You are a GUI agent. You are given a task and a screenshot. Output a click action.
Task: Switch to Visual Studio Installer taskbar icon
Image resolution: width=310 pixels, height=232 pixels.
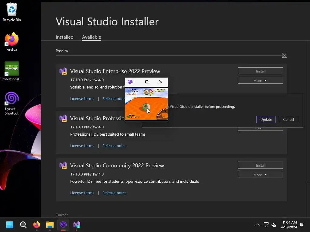77,225
